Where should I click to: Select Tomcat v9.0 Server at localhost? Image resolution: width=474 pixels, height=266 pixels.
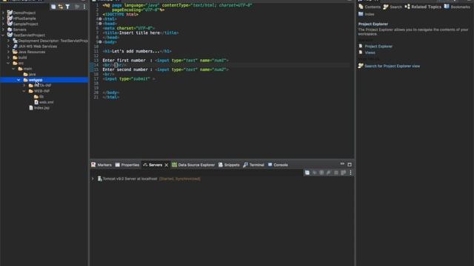click(130, 179)
